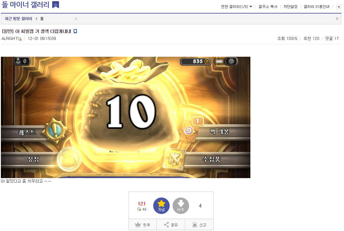Open 차단설정 block settings
Image resolution: width=344 pixels, height=231 pixels.
[x=290, y=6]
